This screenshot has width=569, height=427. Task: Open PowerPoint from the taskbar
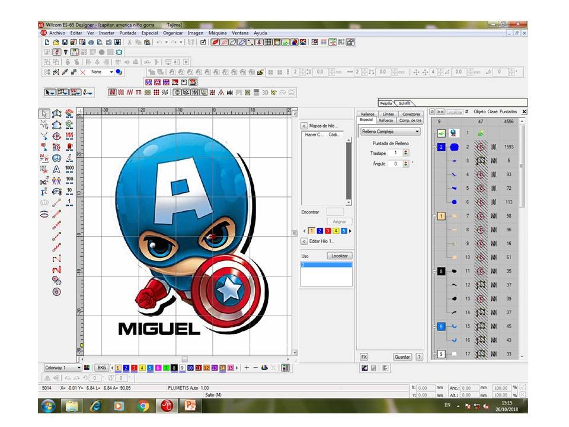pos(190,406)
